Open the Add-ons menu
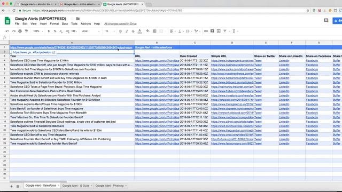342x192 pixels. (x=85, y=23)
